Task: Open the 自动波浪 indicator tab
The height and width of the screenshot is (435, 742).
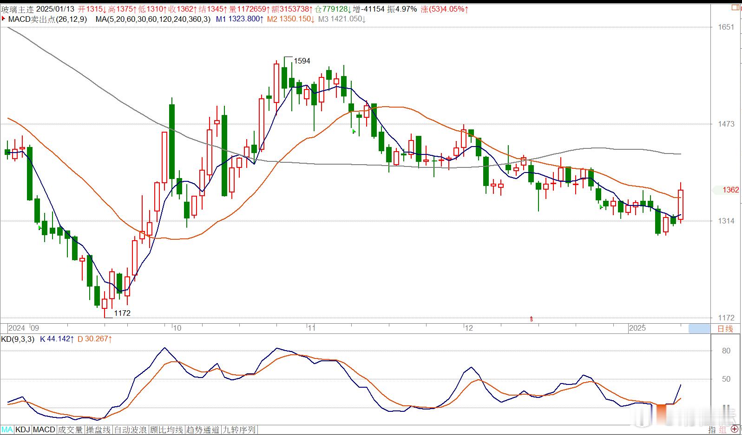Action: tap(131, 430)
